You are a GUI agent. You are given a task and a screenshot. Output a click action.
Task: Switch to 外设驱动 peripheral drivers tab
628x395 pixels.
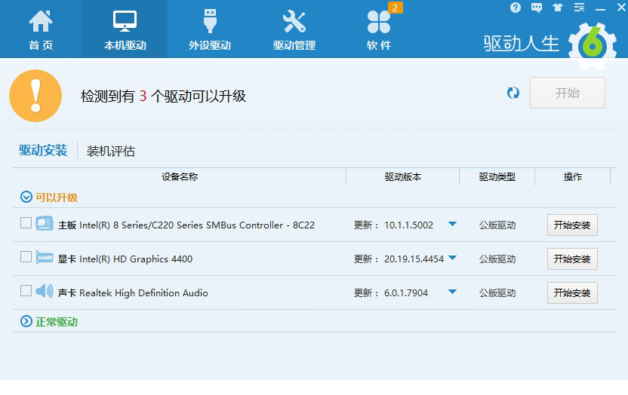210,29
